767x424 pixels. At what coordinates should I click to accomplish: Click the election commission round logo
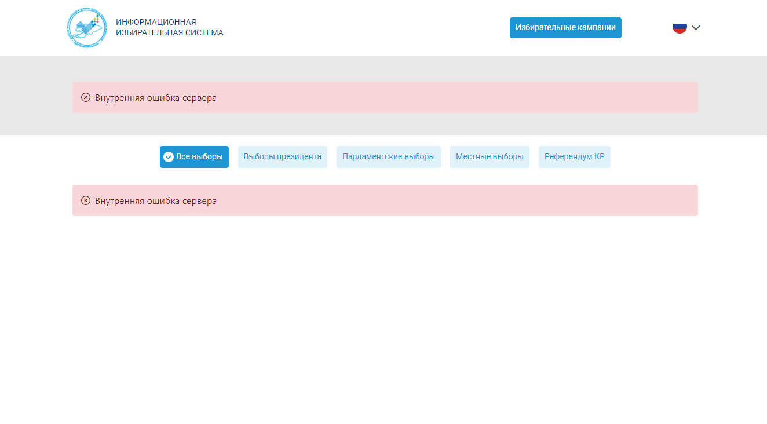point(87,28)
